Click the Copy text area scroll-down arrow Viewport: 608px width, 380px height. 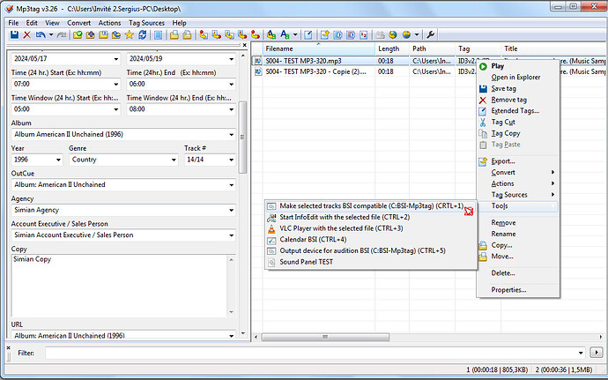[x=232, y=312]
